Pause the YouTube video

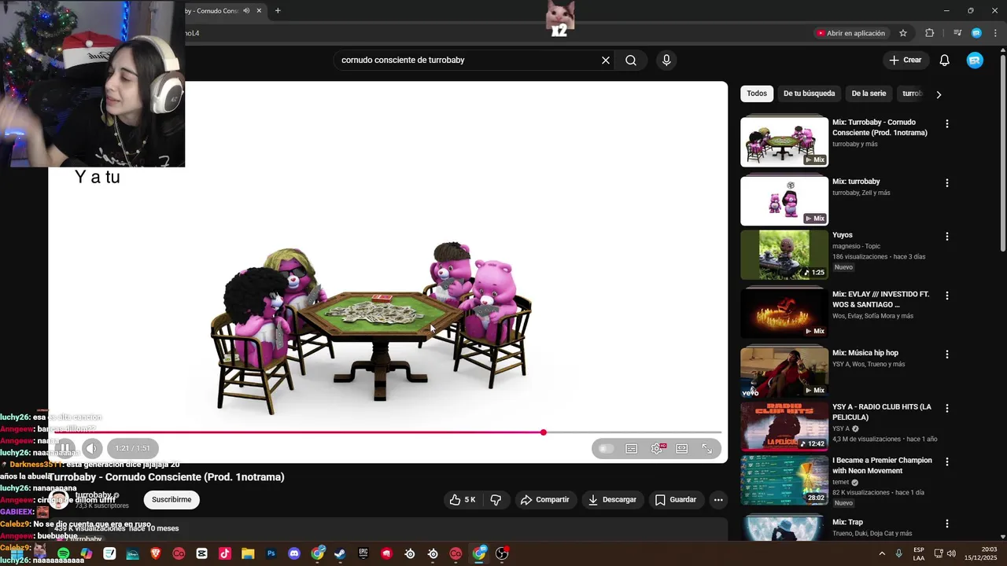pyautogui.click(x=66, y=448)
